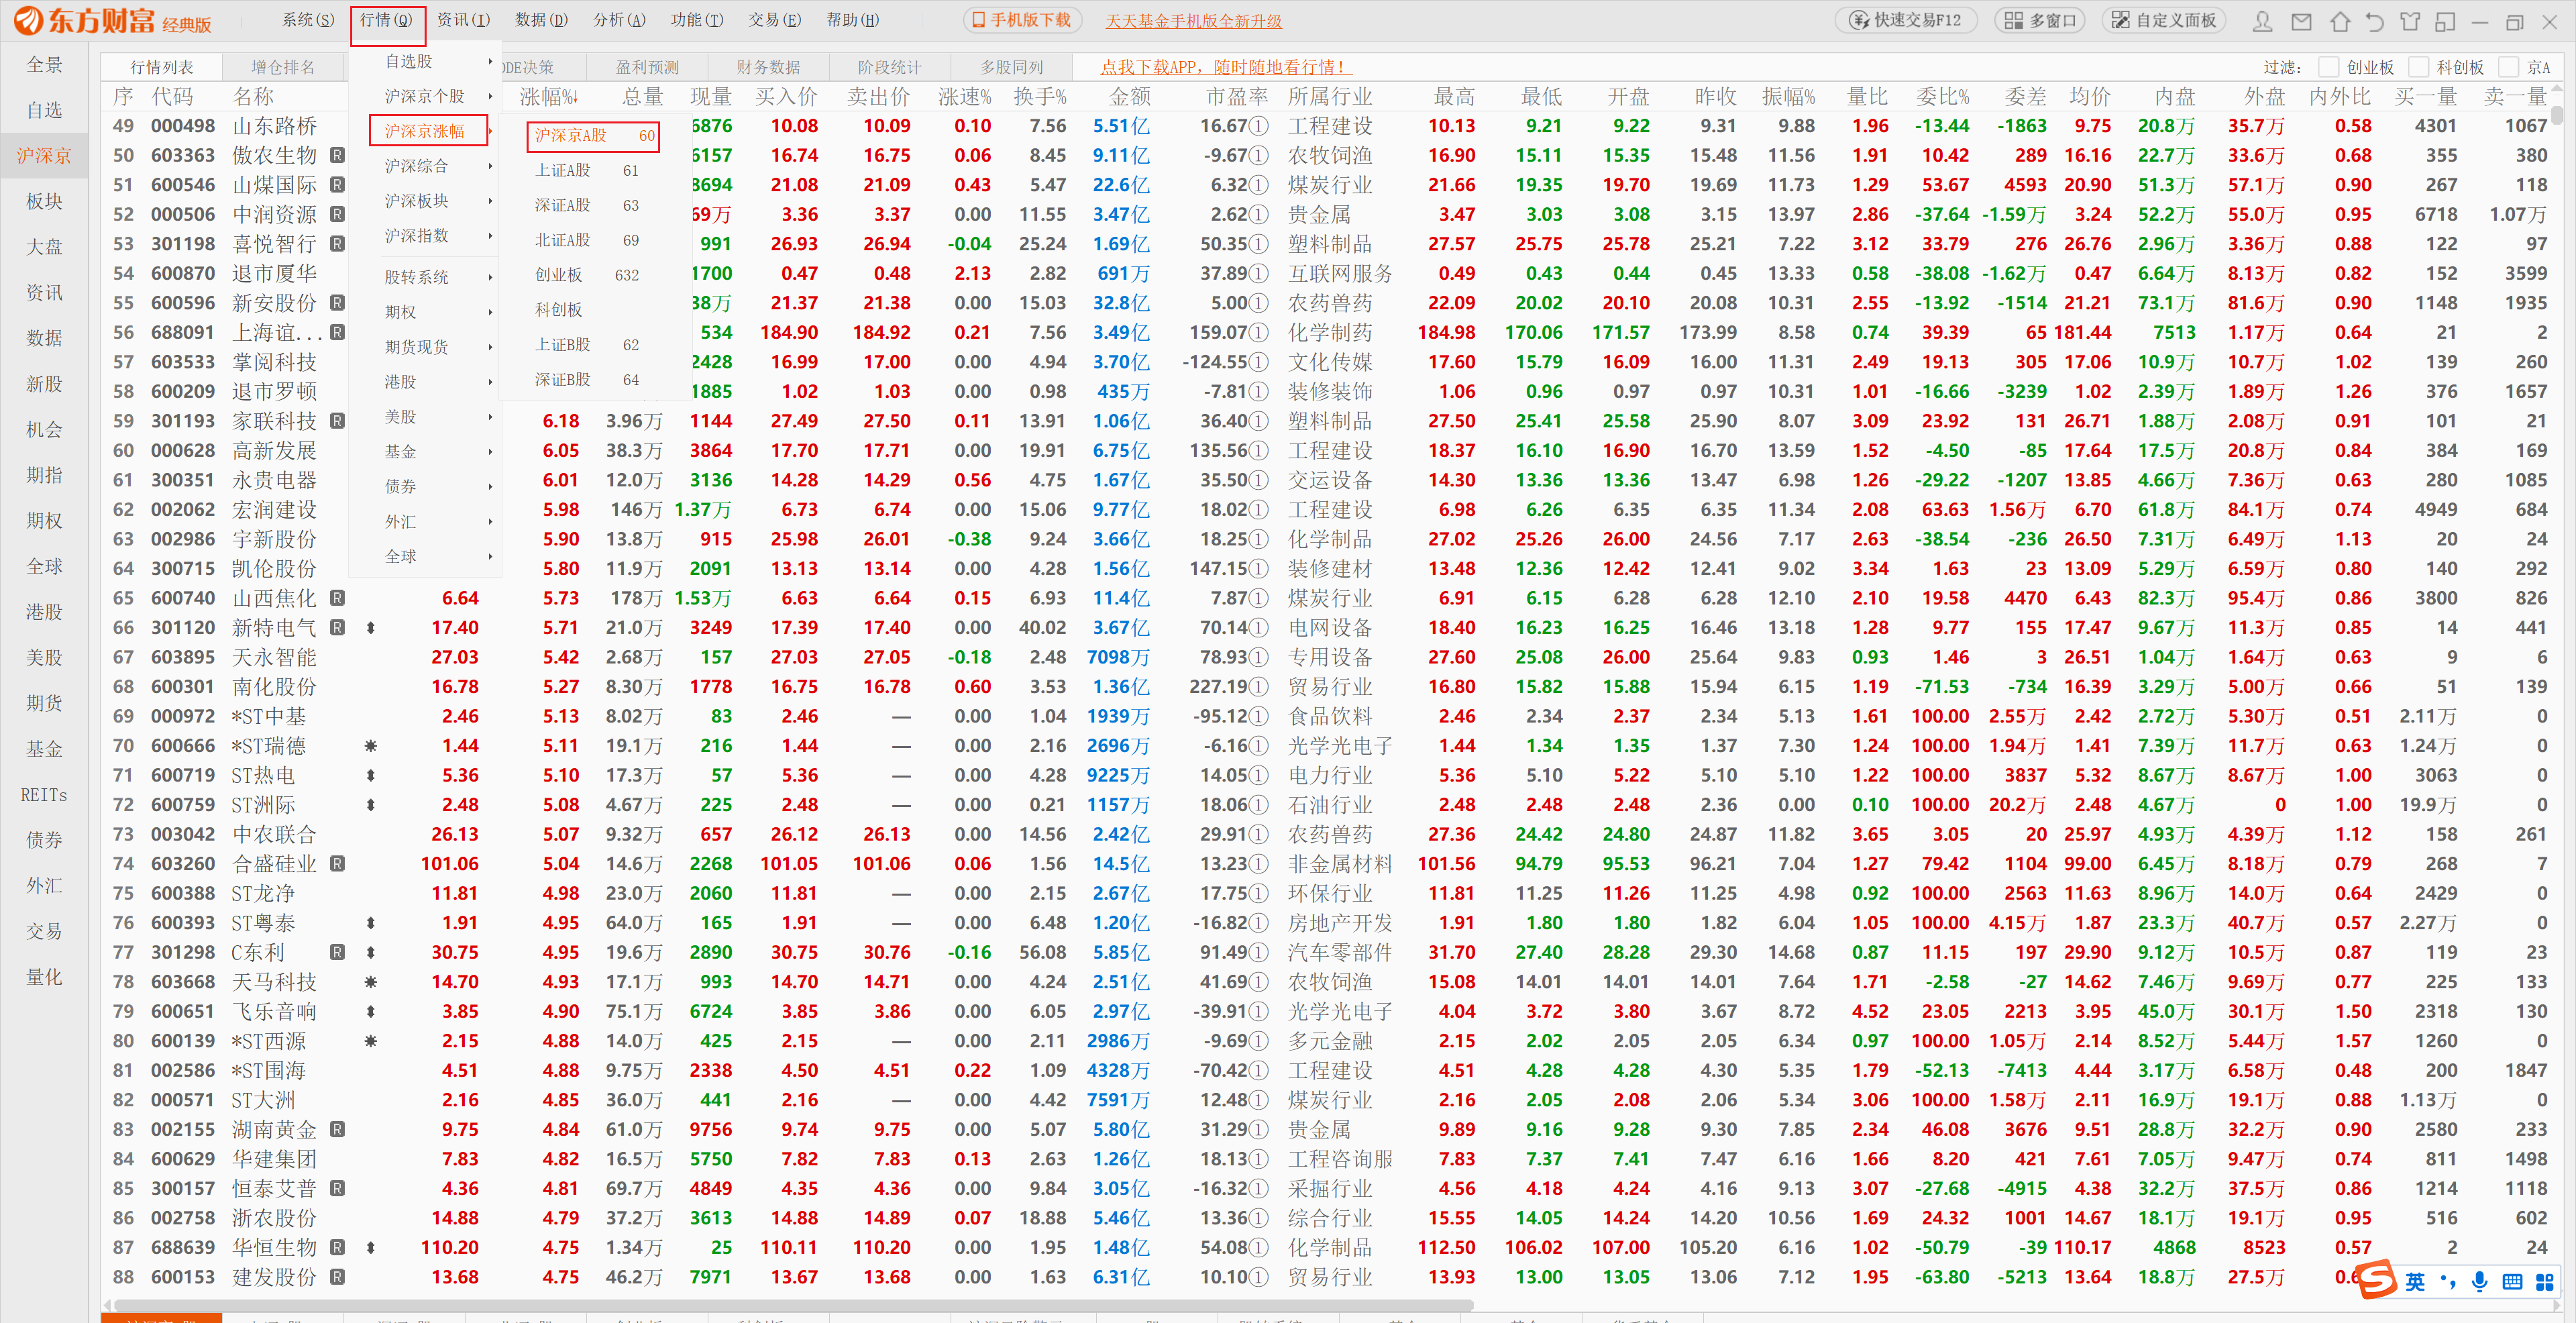Enable the 创业板 filter checkbox
Image resolution: width=2576 pixels, height=1323 pixels.
coord(2329,67)
